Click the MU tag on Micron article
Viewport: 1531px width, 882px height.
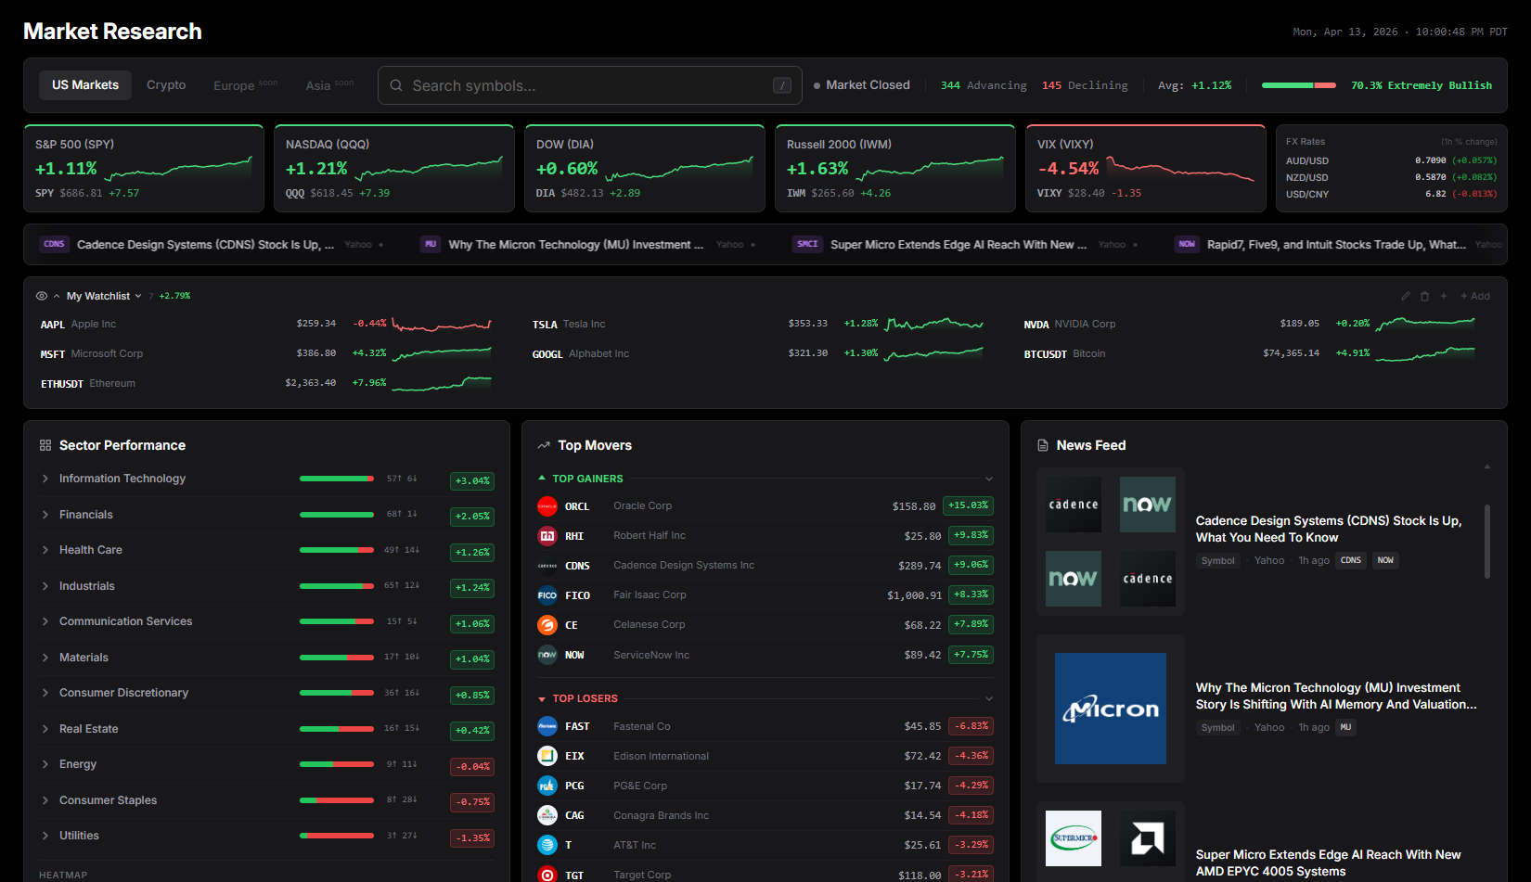[1345, 727]
